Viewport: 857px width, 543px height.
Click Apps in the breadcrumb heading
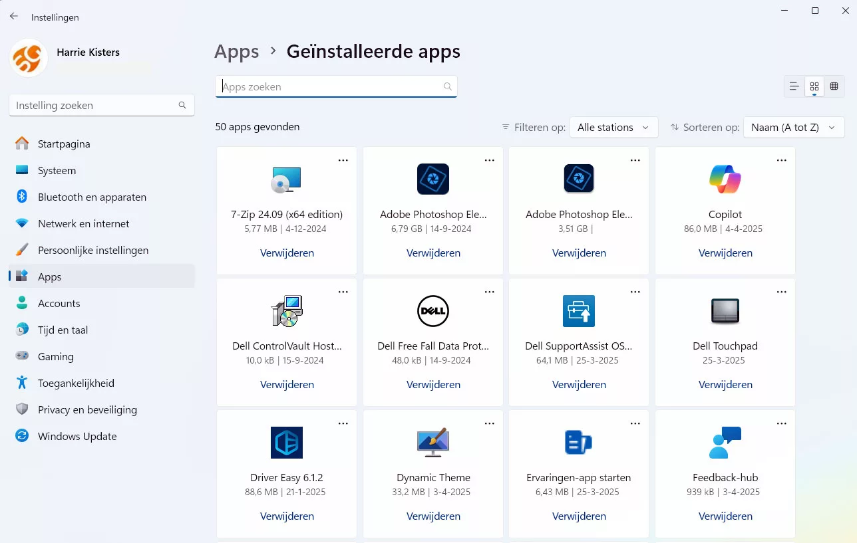coord(237,52)
